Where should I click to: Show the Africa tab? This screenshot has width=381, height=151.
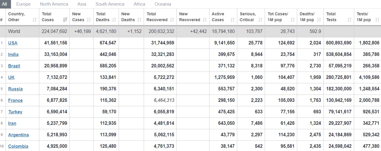[139, 4]
